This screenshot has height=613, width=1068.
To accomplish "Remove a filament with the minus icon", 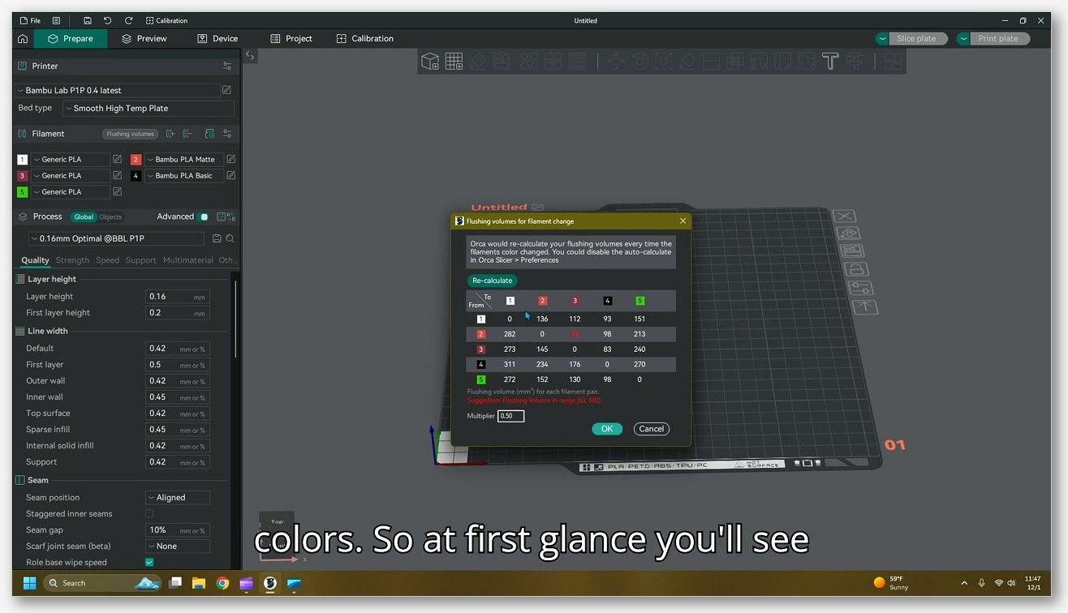I will click(187, 134).
